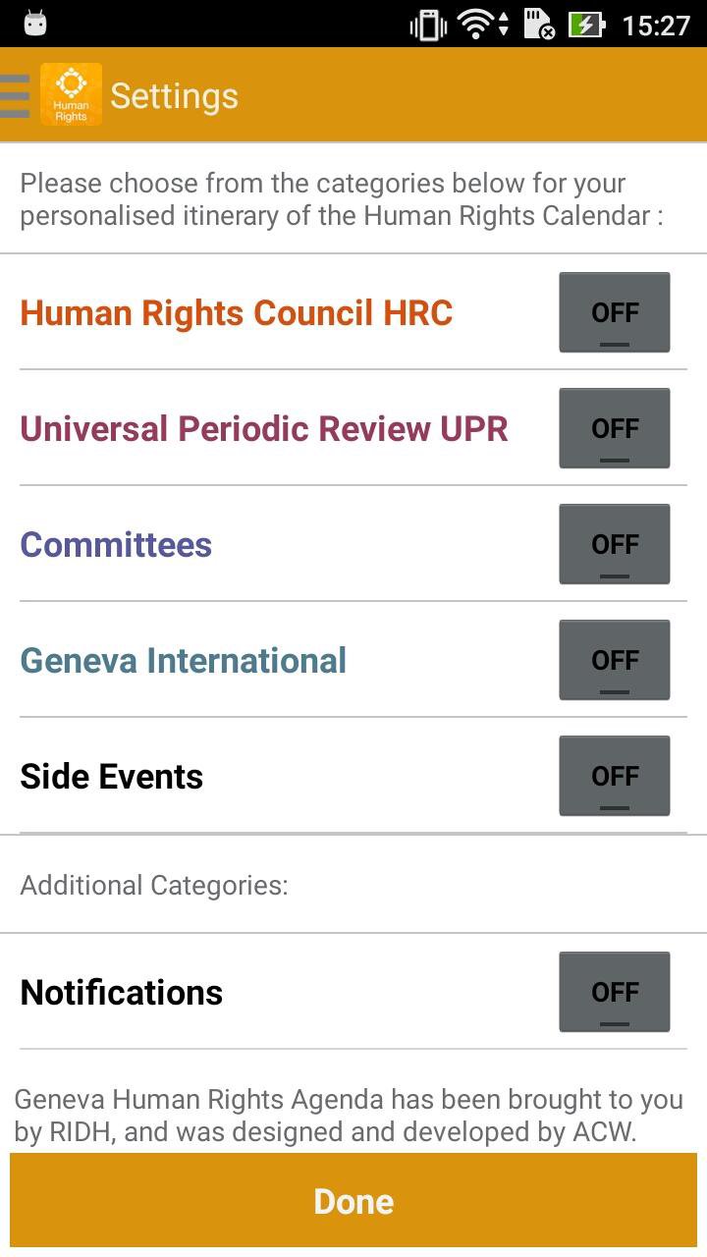Screen dimensions: 707x1257
Task: Tap the SD card error icon
Action: [x=539, y=25]
